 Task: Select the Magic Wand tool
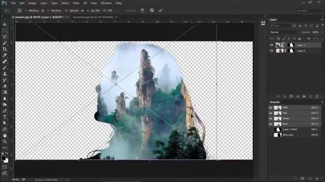[5, 43]
